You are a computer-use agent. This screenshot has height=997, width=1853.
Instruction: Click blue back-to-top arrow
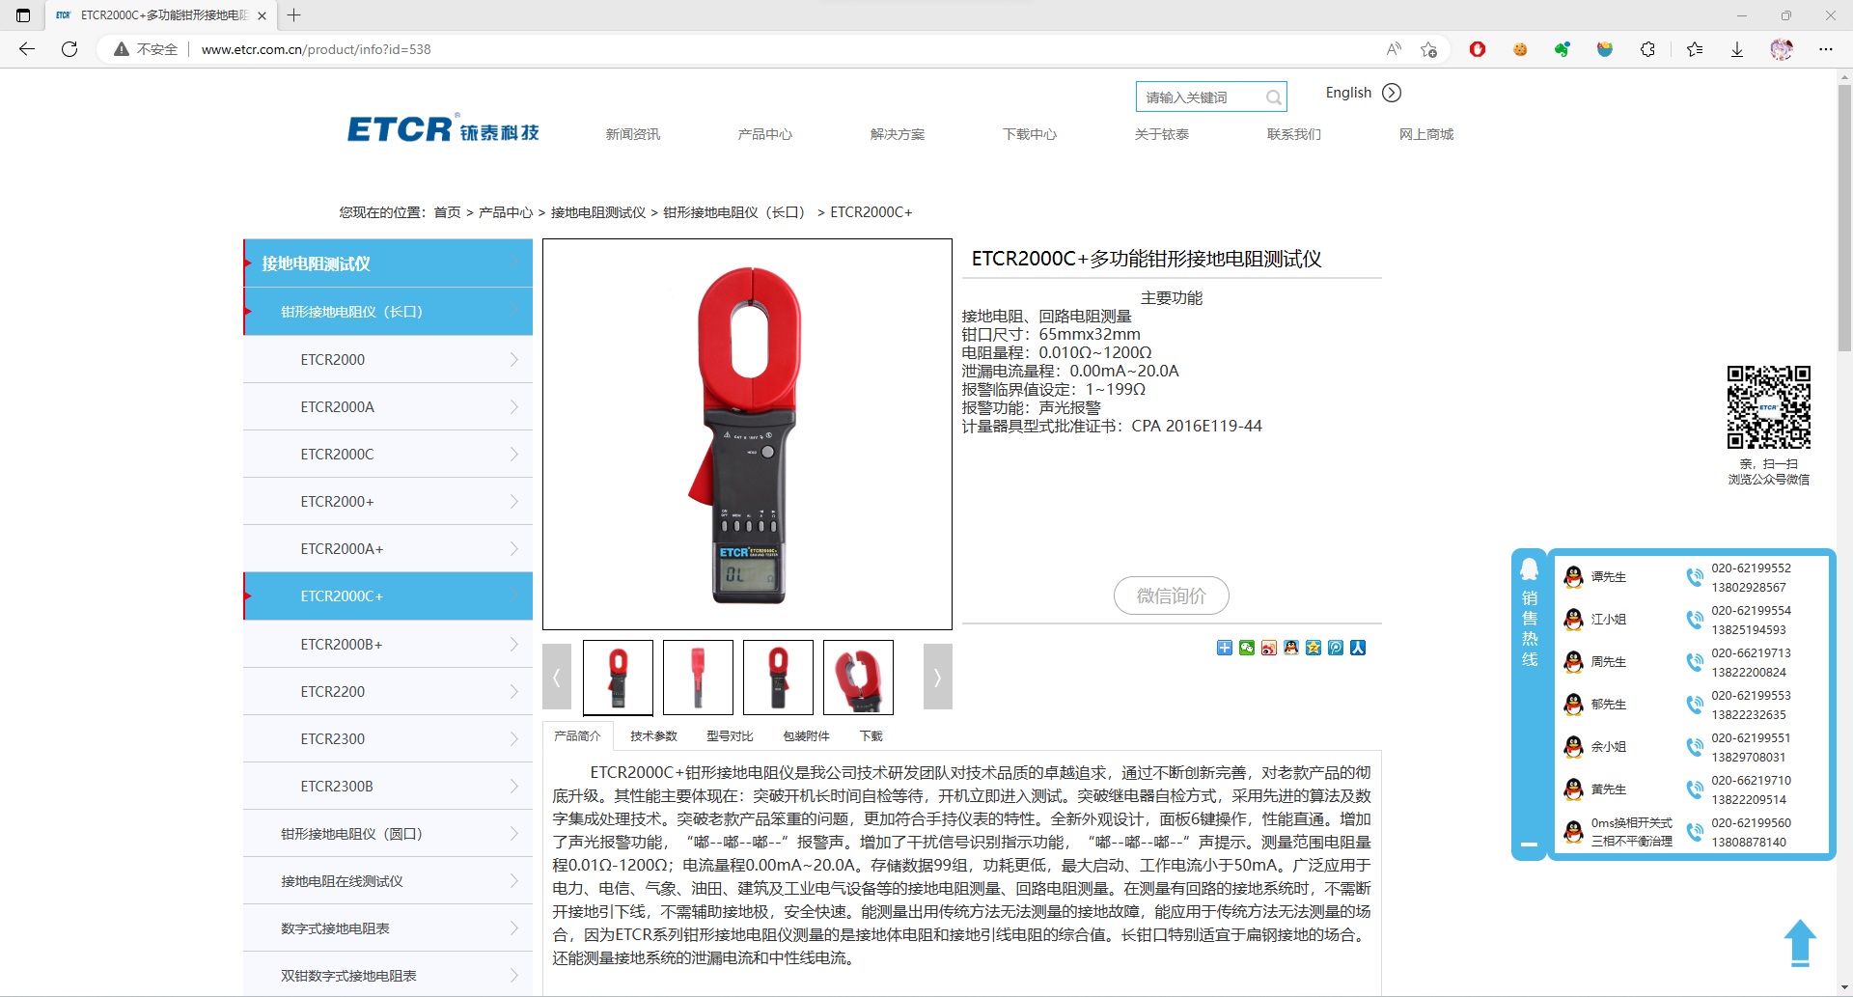pyautogui.click(x=1800, y=943)
